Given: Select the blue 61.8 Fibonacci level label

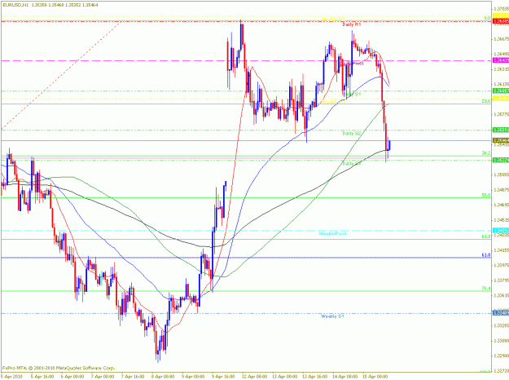Looking at the screenshot, I should click(x=486, y=255).
